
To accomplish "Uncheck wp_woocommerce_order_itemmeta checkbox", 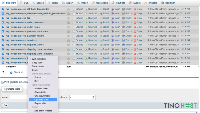I will click(3, 22).
